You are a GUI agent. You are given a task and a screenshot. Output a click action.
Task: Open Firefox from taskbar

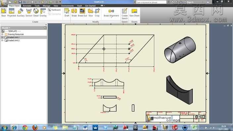point(35,128)
